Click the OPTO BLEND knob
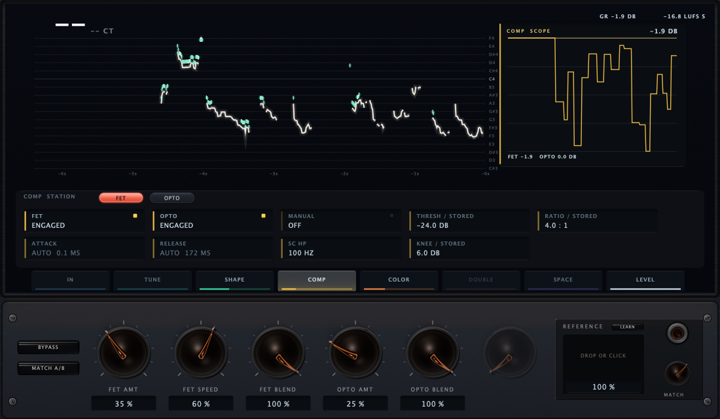This screenshot has width=720, height=419. click(432, 352)
